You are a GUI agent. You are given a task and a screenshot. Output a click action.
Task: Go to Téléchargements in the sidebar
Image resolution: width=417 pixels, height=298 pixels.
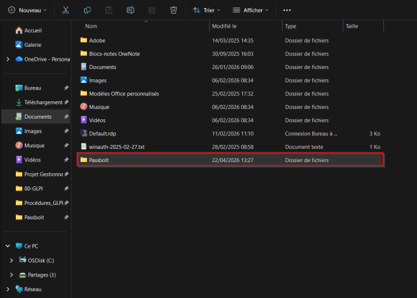43,102
